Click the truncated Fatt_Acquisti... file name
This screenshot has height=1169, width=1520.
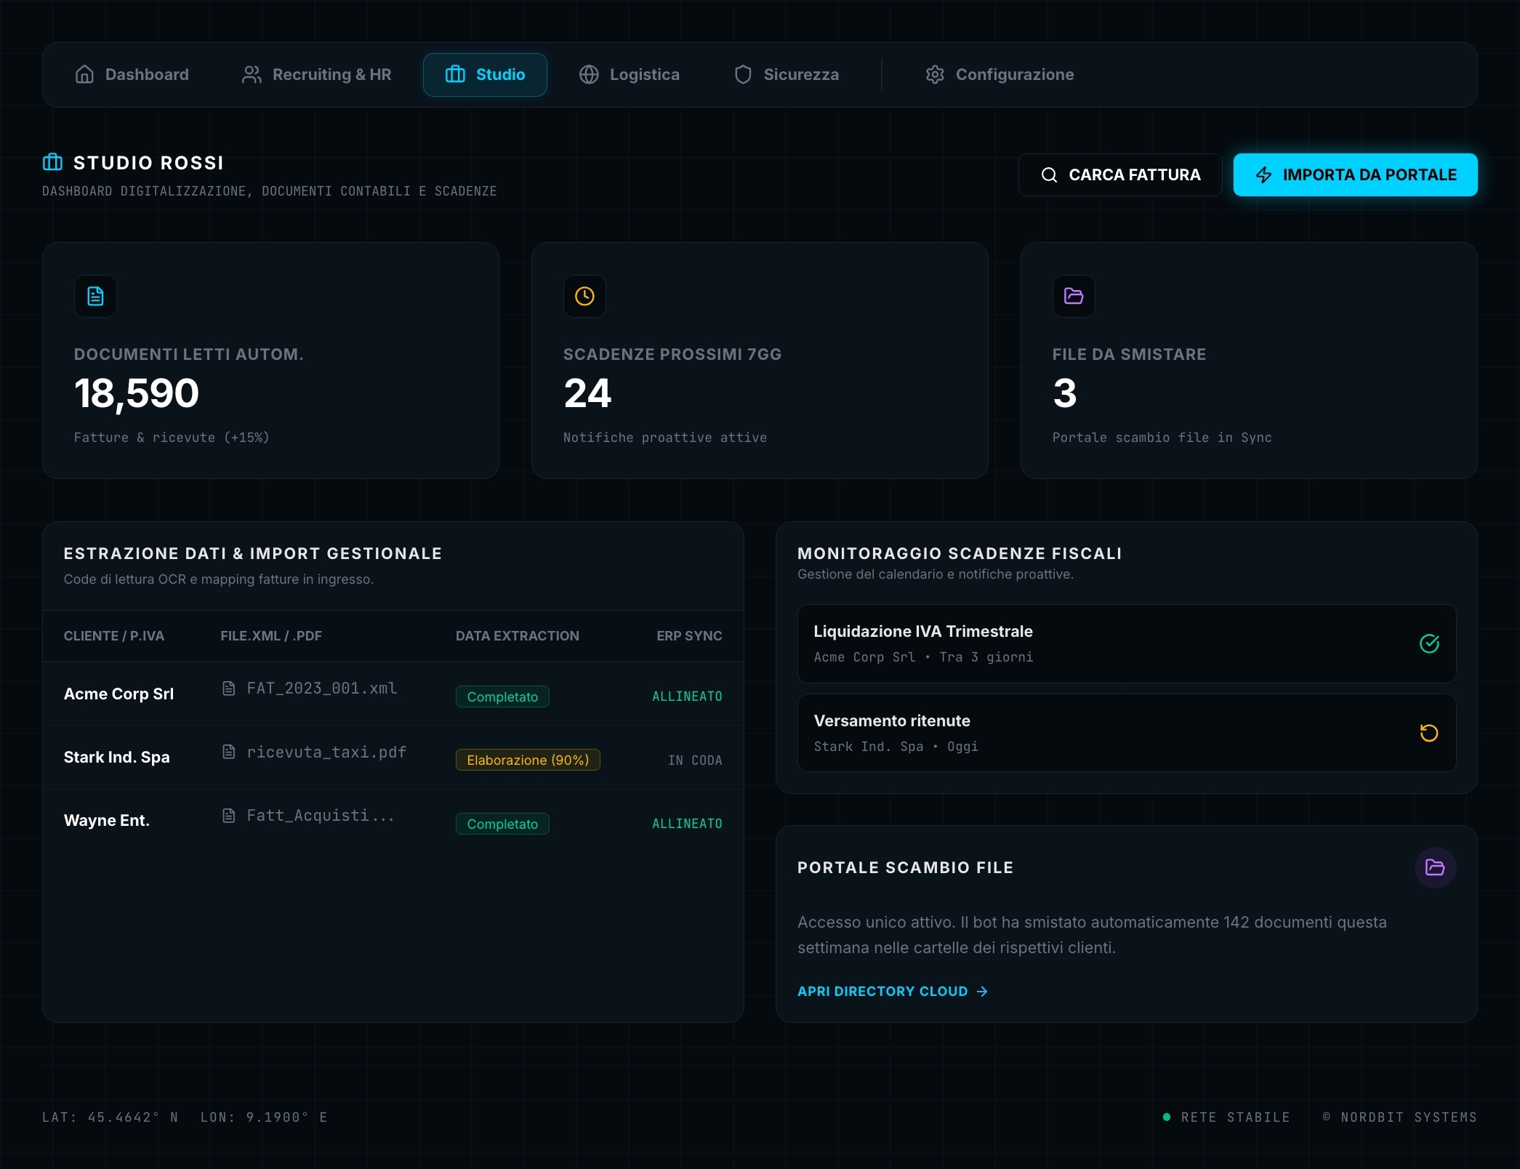pos(321,815)
